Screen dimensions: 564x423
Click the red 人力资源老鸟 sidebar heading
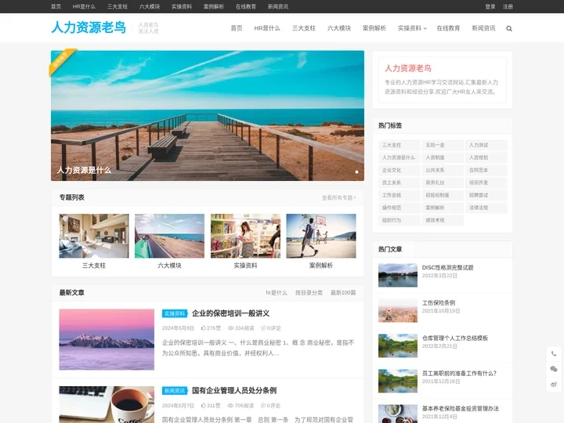click(408, 68)
